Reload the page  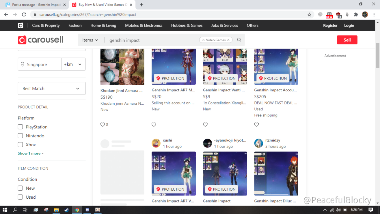pyautogui.click(x=24, y=14)
